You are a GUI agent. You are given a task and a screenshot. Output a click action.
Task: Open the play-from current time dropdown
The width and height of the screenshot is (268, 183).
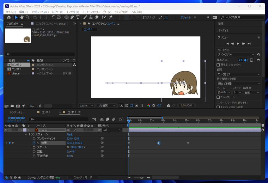239,84
